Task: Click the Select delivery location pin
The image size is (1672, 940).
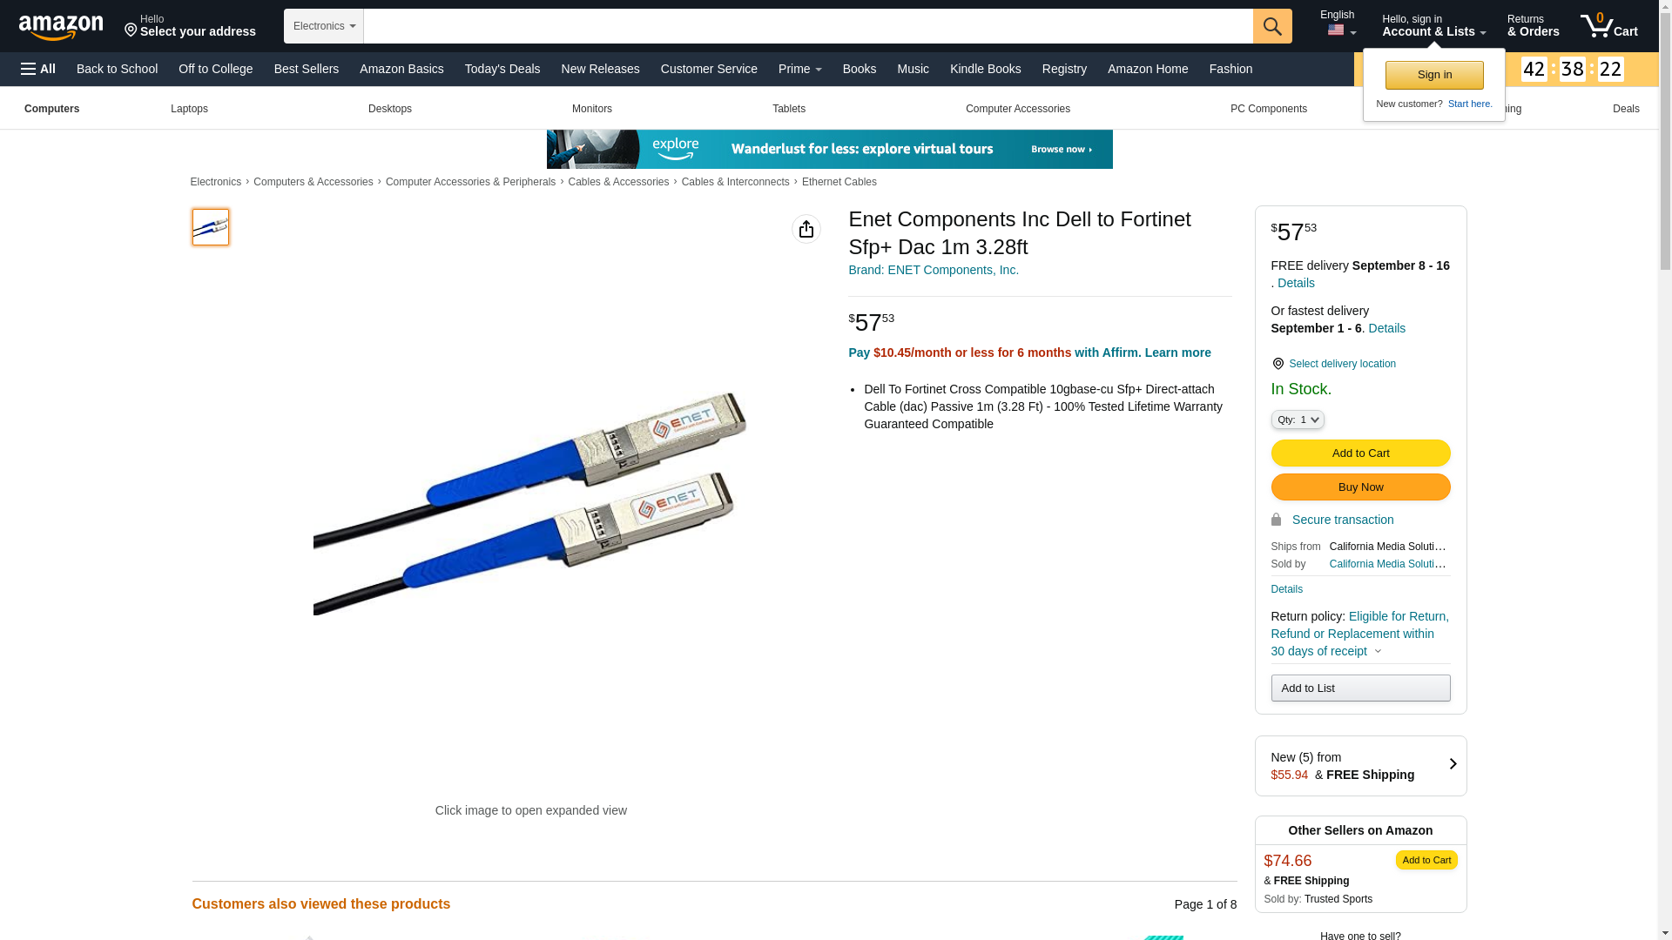Action: point(1278,364)
